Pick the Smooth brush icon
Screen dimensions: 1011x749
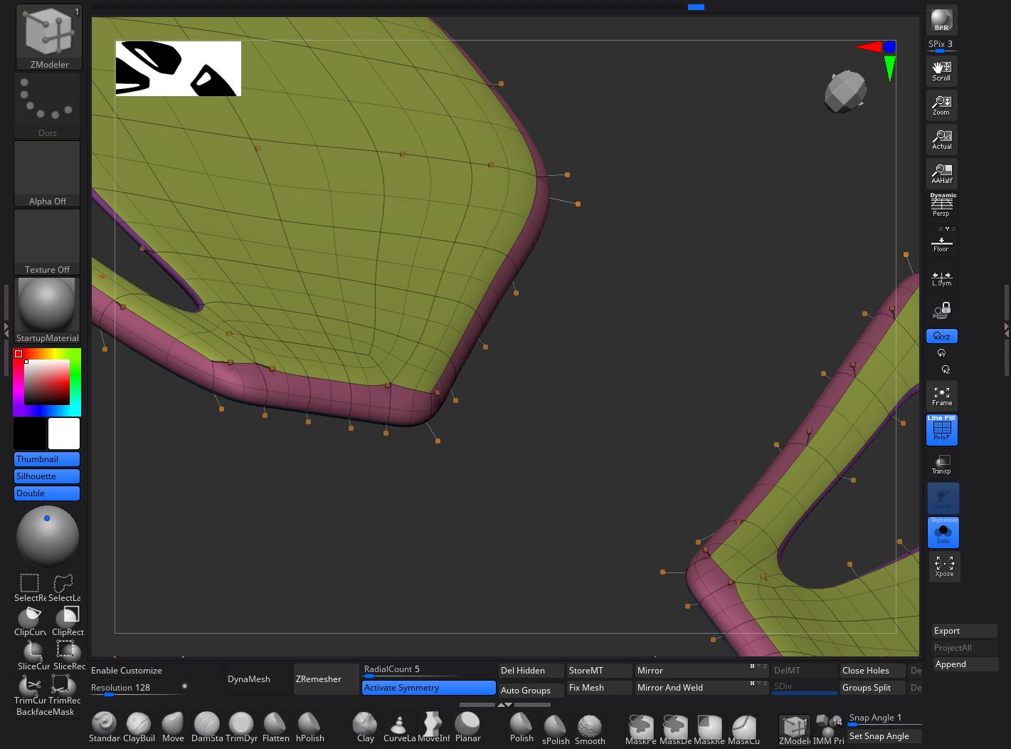coord(590,727)
